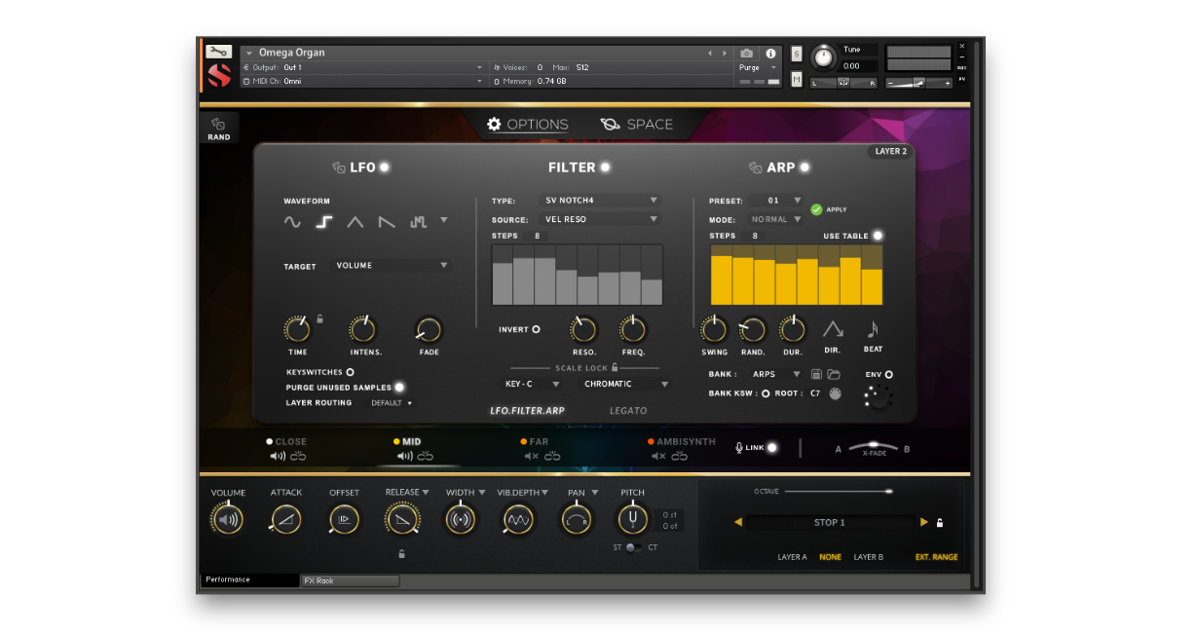Click the ARP APPLY button

pos(829,209)
